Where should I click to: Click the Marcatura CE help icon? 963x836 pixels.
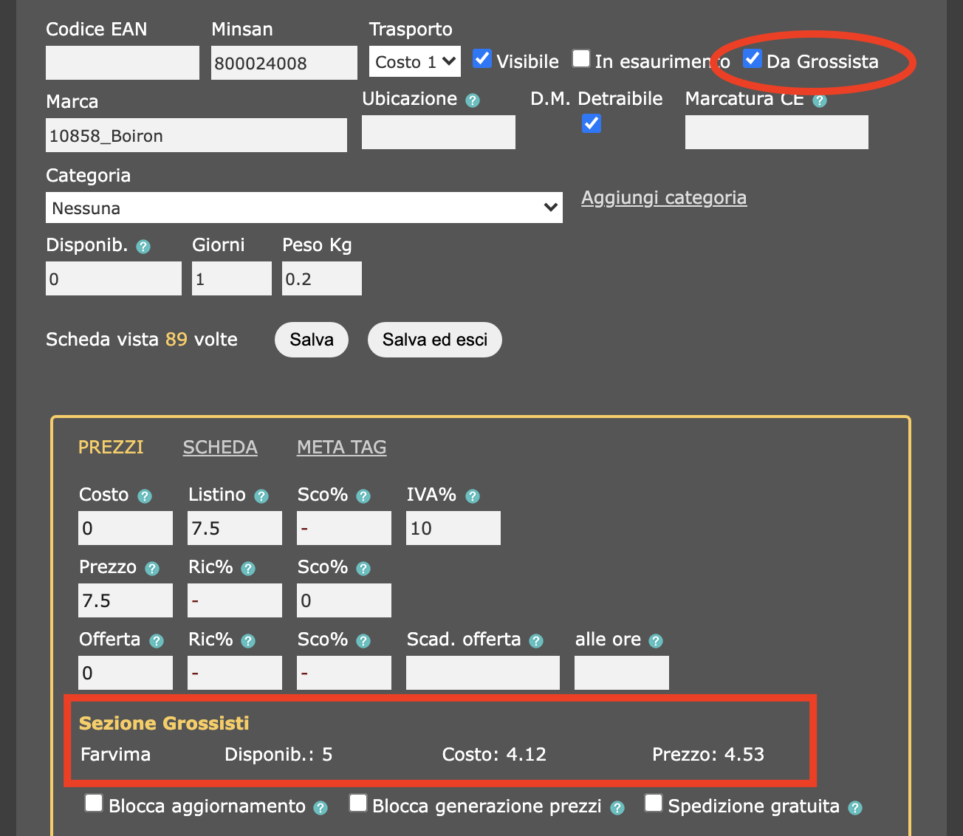pos(819,100)
